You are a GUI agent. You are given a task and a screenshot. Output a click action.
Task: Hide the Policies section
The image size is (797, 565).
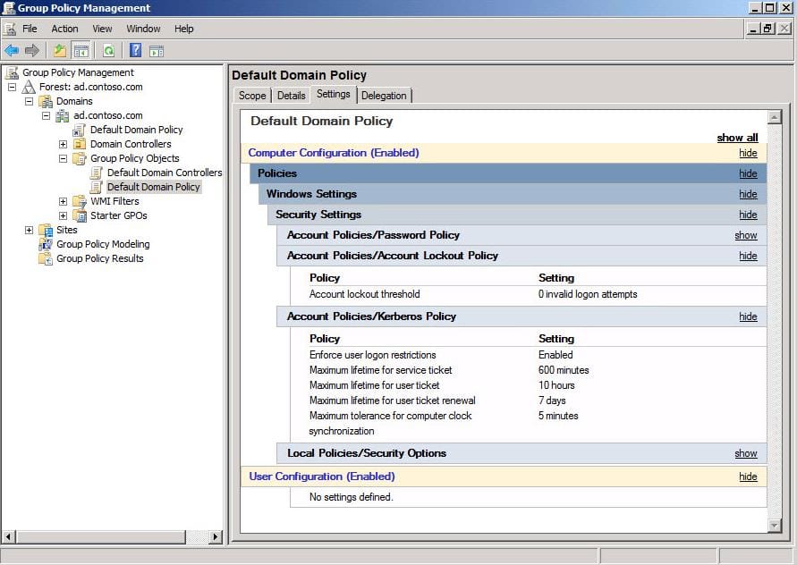pos(748,173)
